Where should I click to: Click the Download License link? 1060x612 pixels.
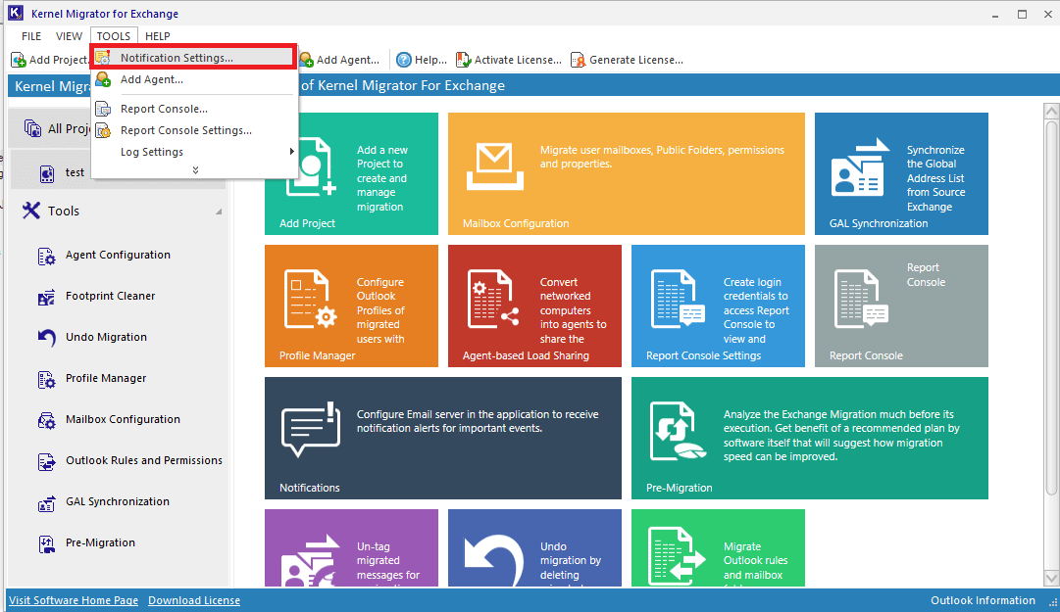[194, 600]
